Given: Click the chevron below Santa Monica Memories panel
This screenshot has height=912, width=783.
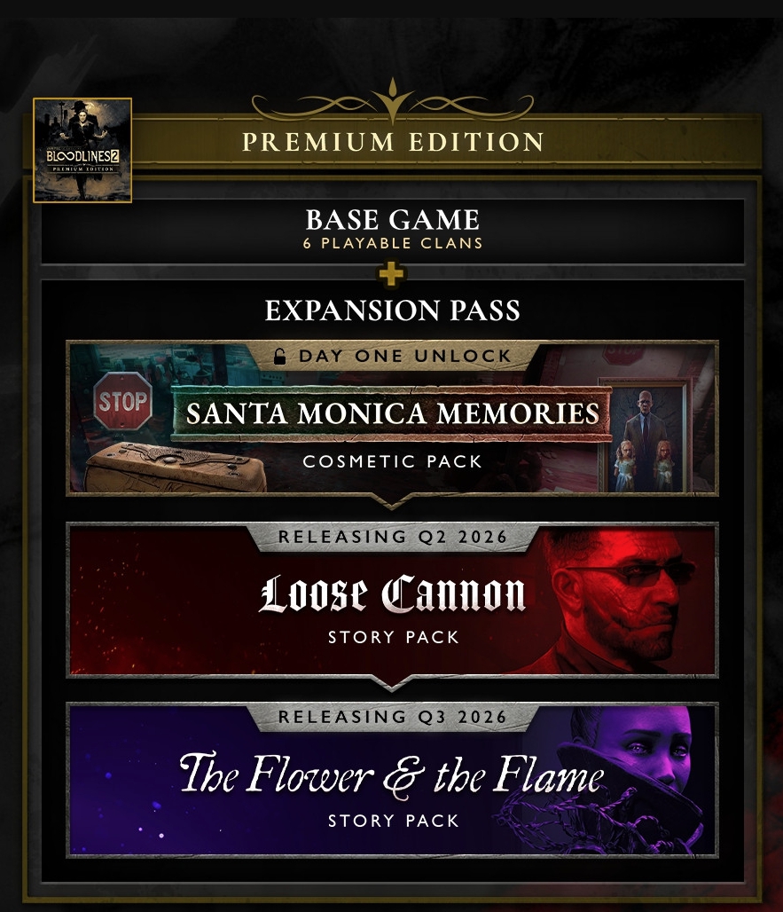Looking at the screenshot, I should (x=392, y=502).
